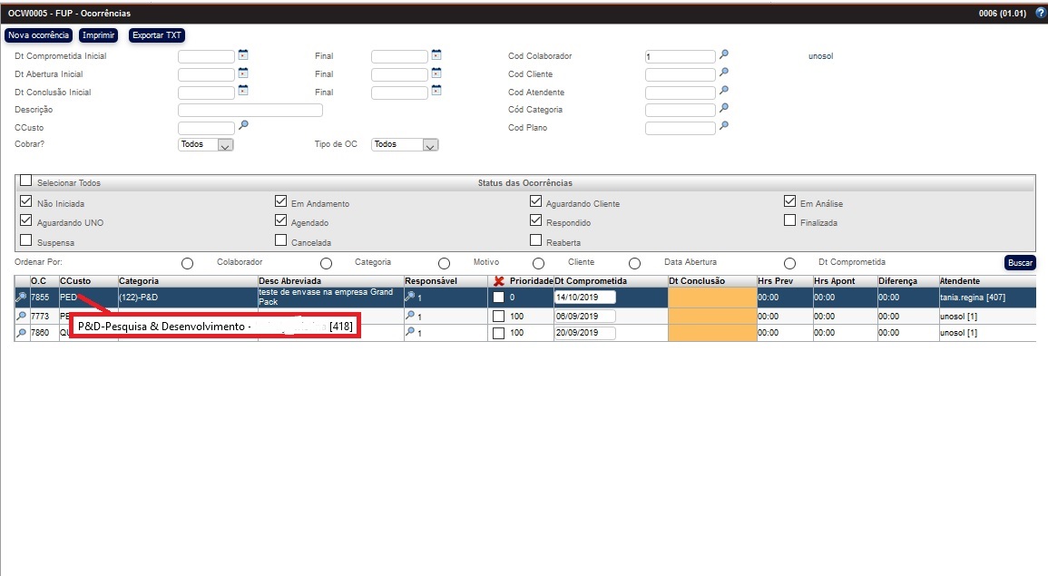Click Exportar TXT button

tap(157, 35)
